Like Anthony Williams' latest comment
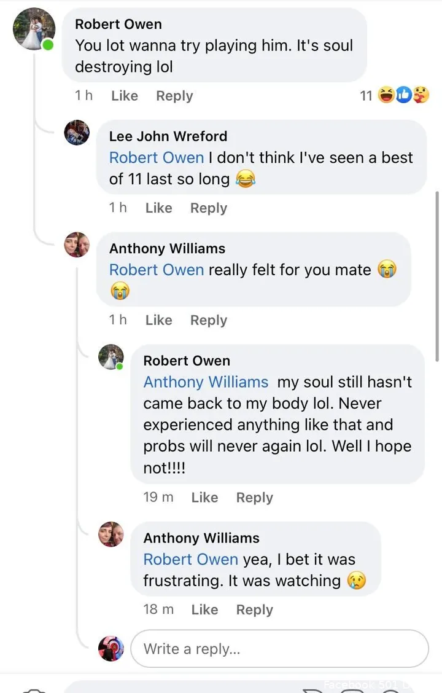The height and width of the screenshot is (693, 442). (204, 609)
